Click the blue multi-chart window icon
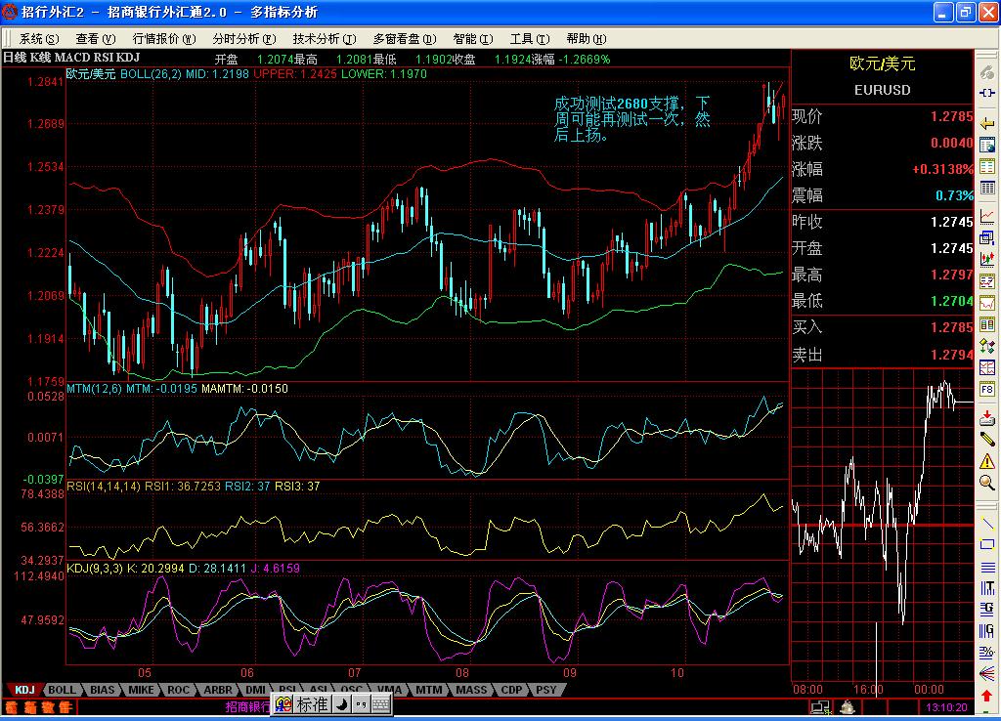Image resolution: width=1001 pixels, height=721 pixels. click(987, 367)
